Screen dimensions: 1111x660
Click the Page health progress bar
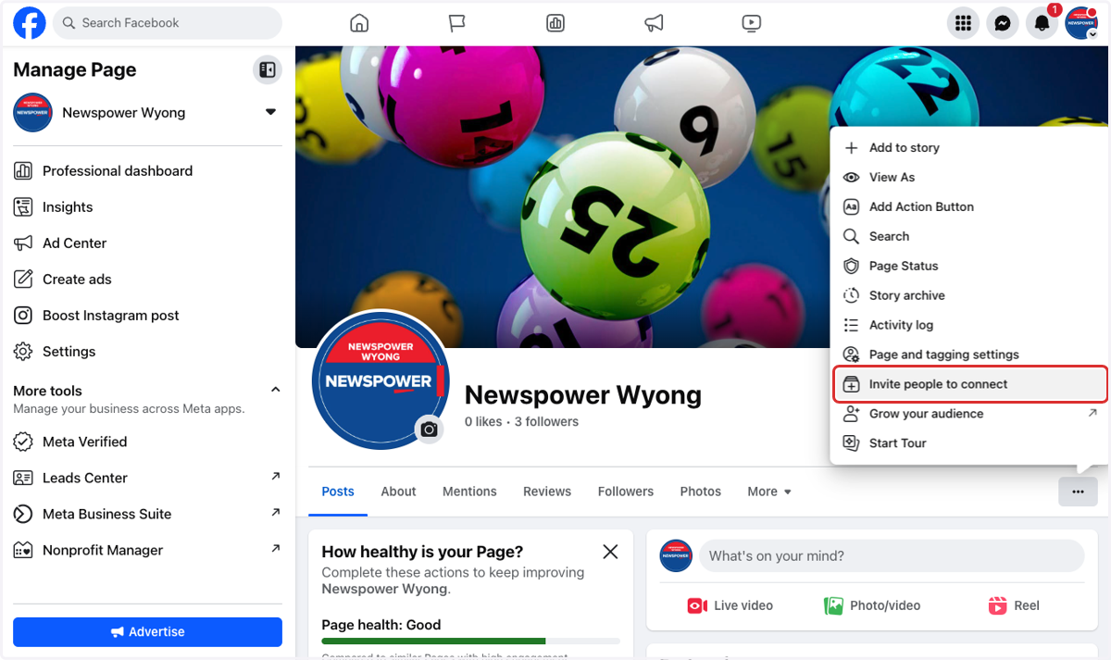click(471, 641)
